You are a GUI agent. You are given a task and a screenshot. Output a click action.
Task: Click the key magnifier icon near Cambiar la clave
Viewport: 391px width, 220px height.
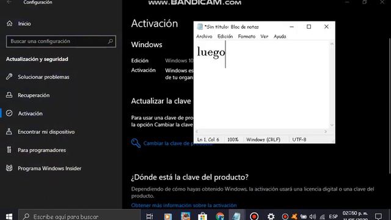136,143
